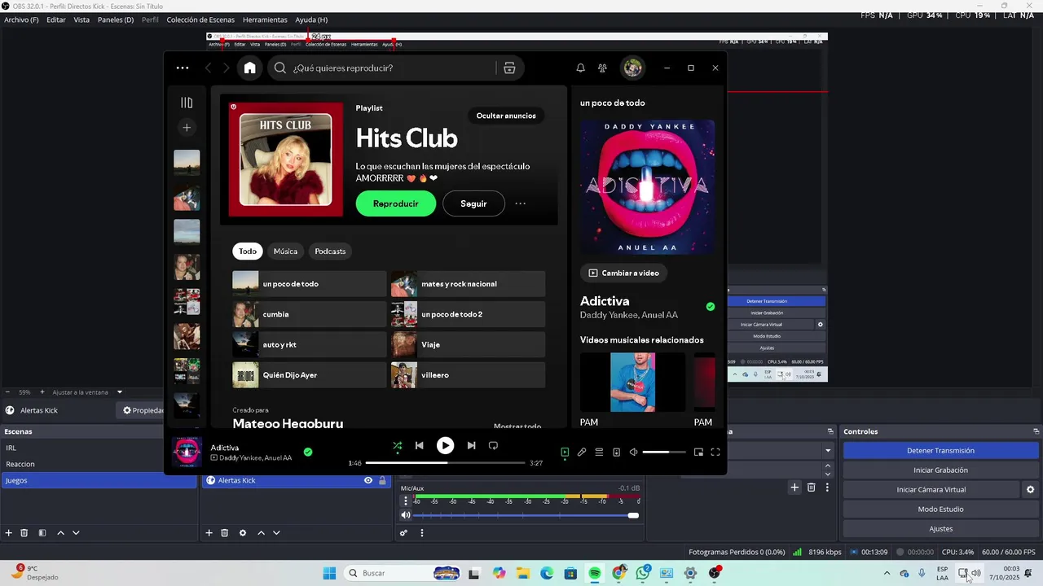The width and height of the screenshot is (1043, 586).
Task: Open Paneles menu in OBS
Action: pos(116,20)
